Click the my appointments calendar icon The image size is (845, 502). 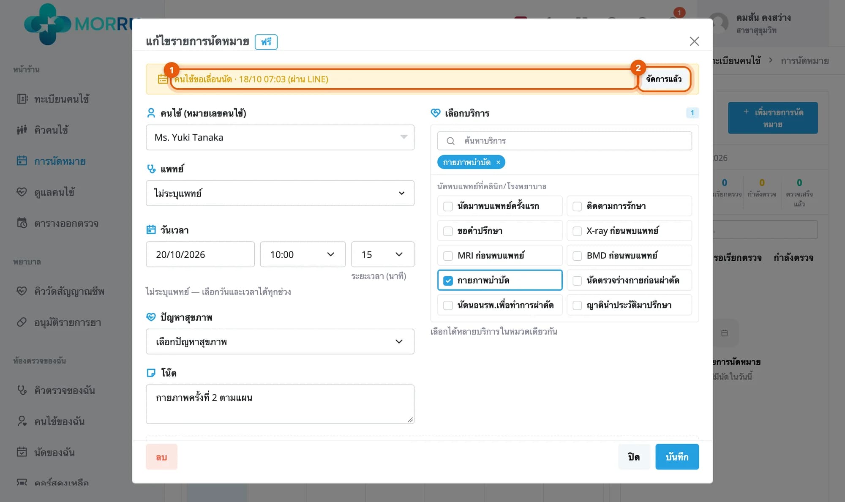[x=22, y=452]
